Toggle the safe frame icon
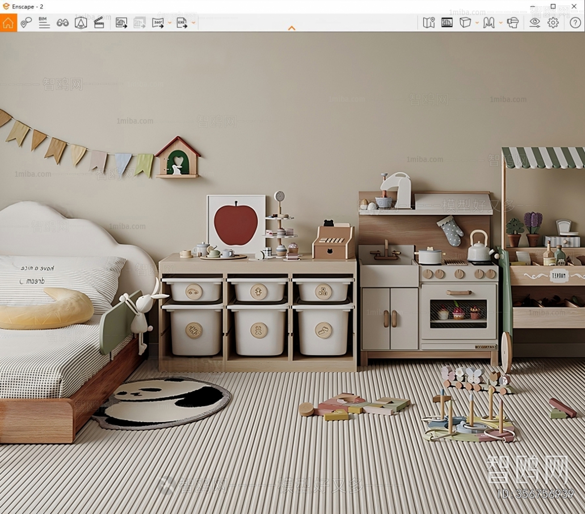This screenshot has height=514, width=585. click(x=81, y=23)
